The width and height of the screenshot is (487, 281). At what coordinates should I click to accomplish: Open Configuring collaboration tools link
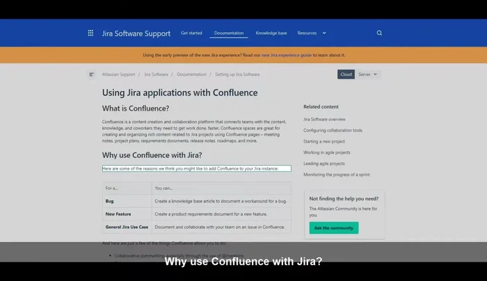click(333, 130)
